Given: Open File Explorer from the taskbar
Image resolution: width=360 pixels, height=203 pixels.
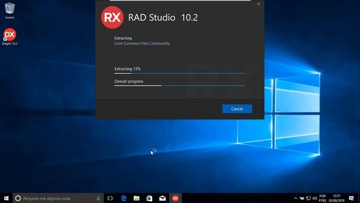Looking at the screenshot, I should pyautogui.click(x=137, y=198).
